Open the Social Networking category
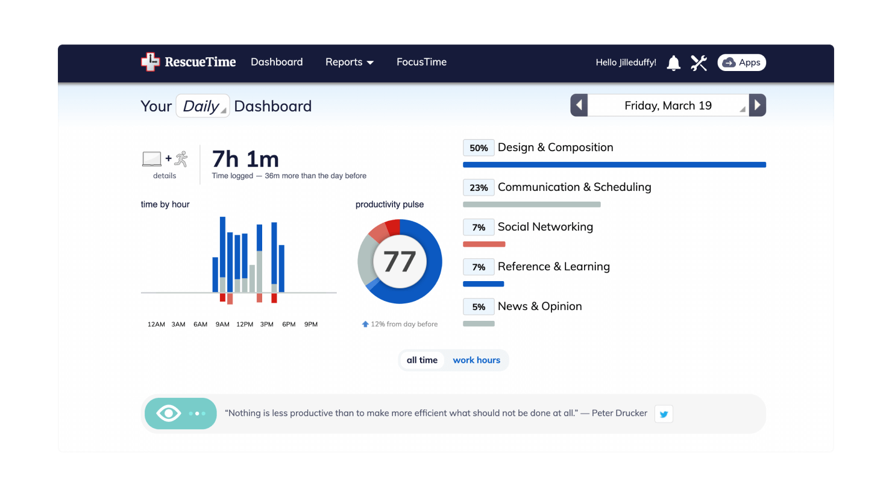892x496 pixels. [545, 227]
